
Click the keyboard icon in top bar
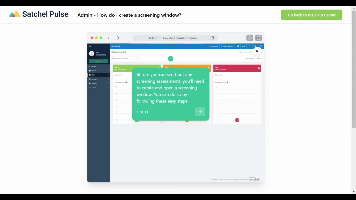coord(244,46)
